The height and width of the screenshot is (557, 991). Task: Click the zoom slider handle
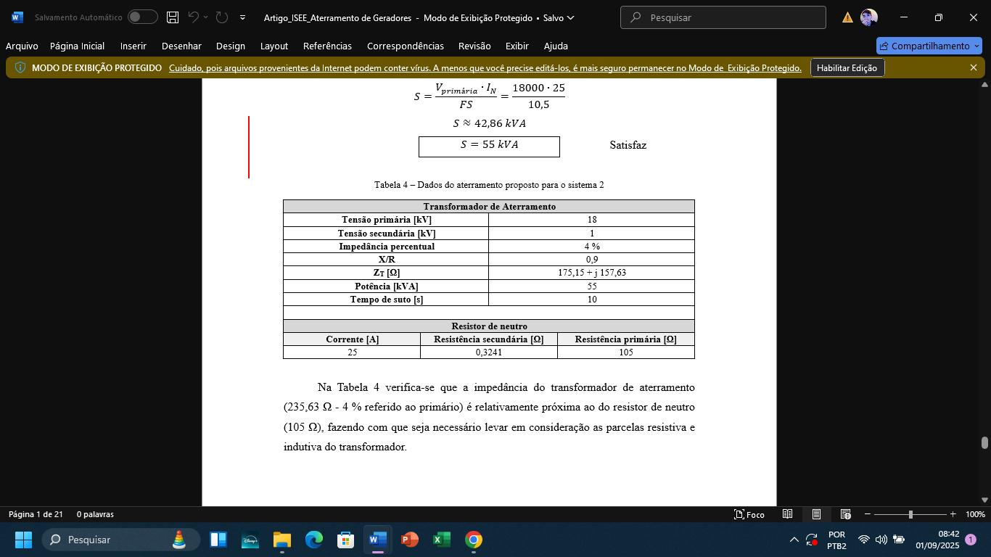pyautogui.click(x=910, y=514)
